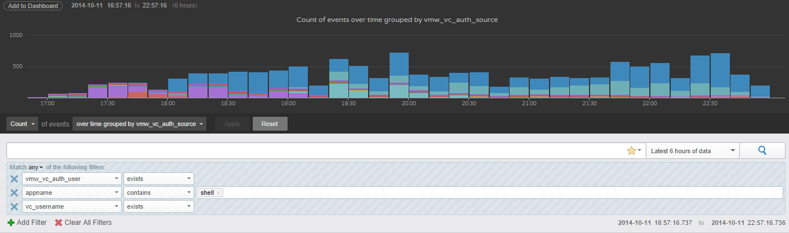The width and height of the screenshot is (789, 233).
Task: Change the Match any filter mode
Action: [36, 167]
